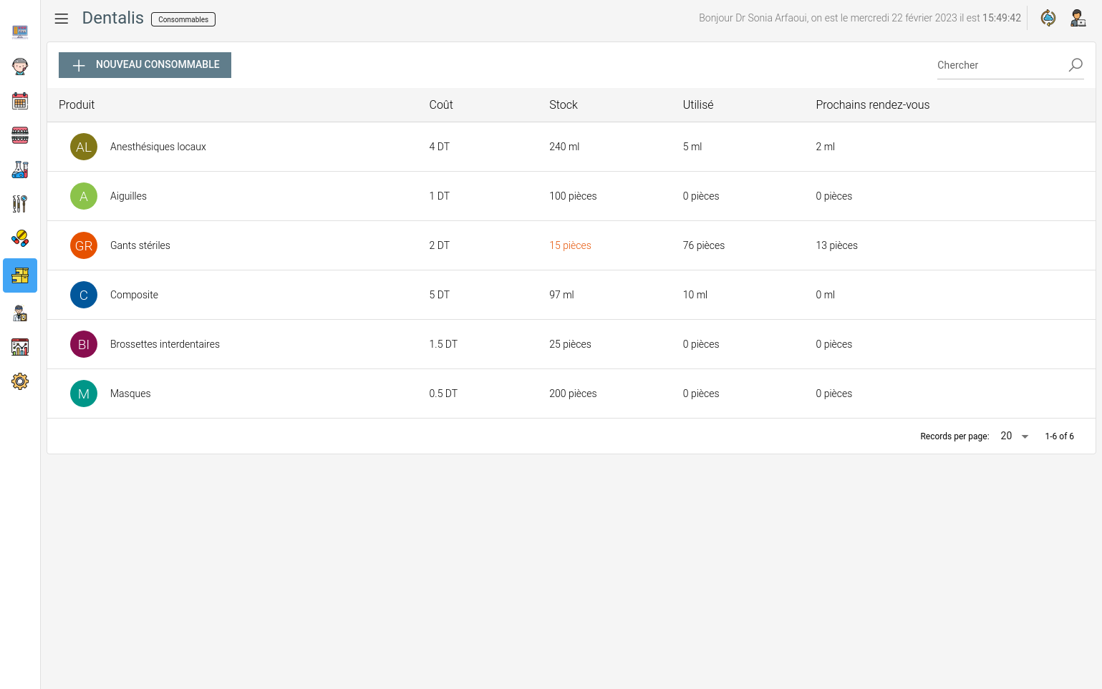Open the dental instruments icon
This screenshot has height=689, width=1102.
pyautogui.click(x=20, y=204)
